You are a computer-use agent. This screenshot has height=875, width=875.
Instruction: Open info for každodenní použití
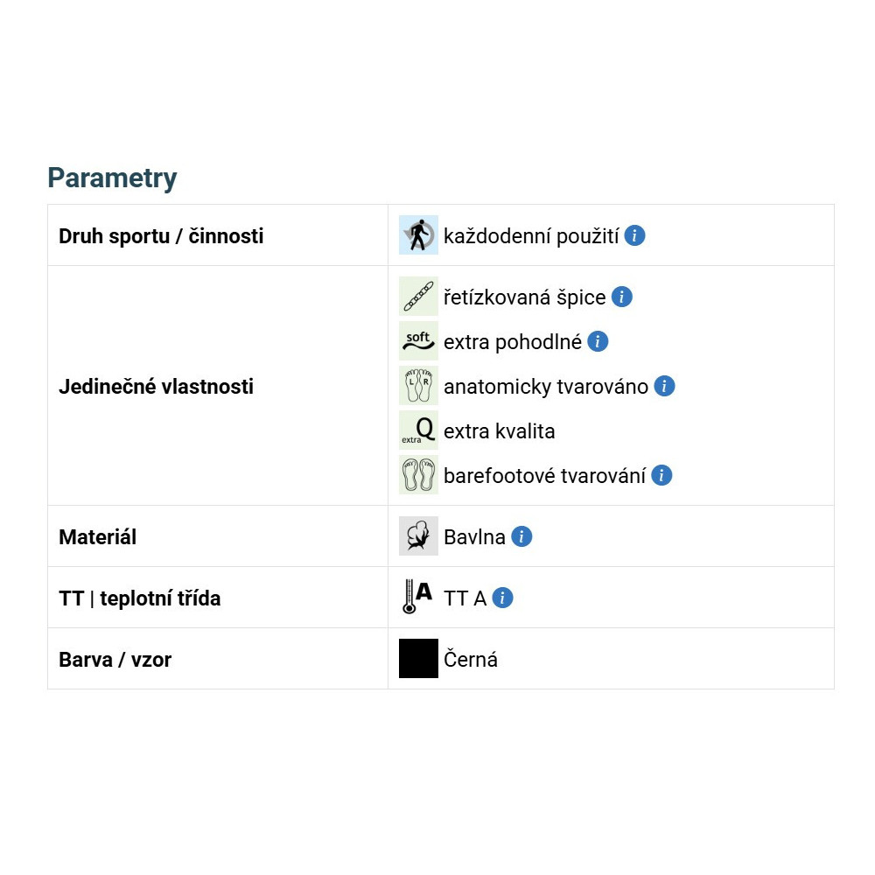pos(635,235)
